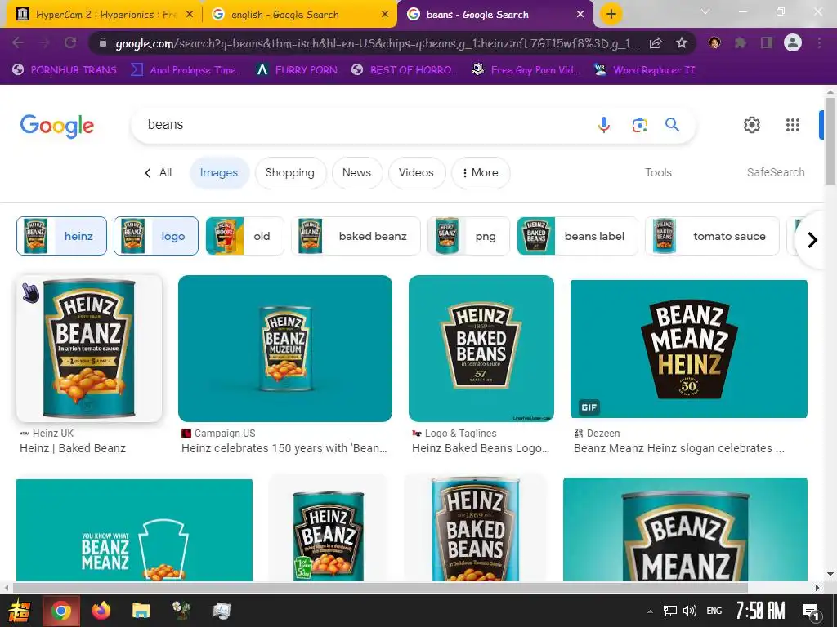Select the old filter chip
Image resolution: width=837 pixels, height=627 pixels.
(244, 236)
